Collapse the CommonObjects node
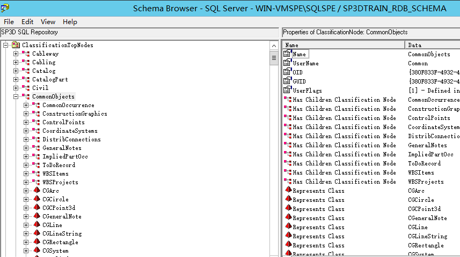The image size is (460, 257). coord(16,96)
